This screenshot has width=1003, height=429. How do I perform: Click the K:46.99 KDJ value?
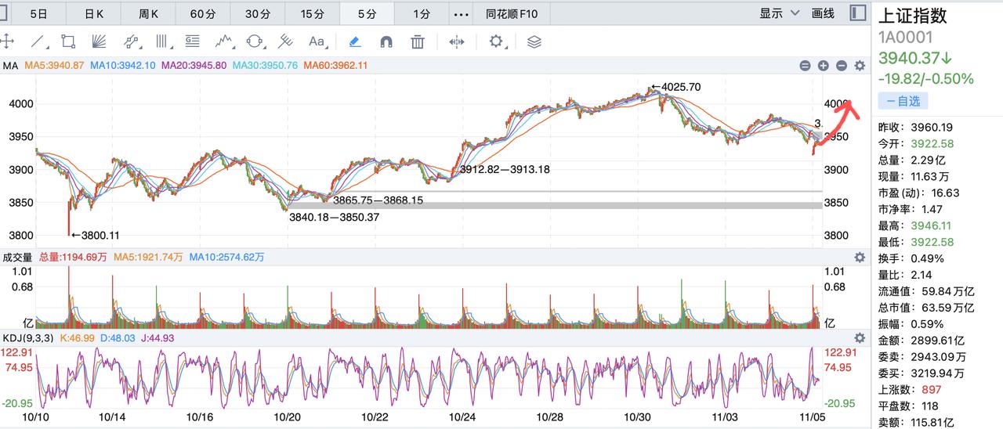coord(77,337)
